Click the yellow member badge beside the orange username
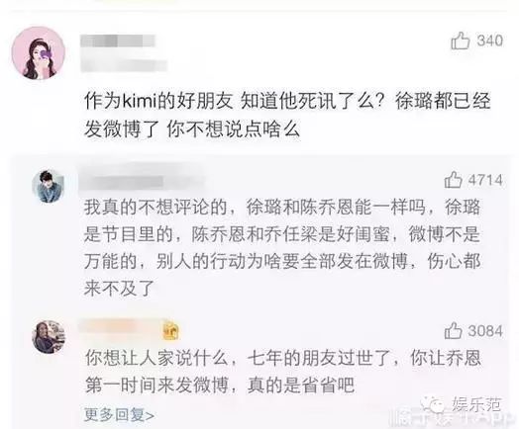This screenshot has height=429, width=519. click(170, 331)
